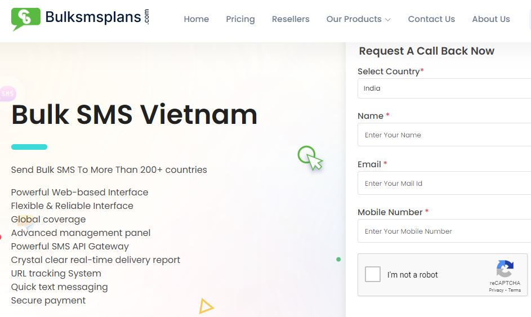This screenshot has height=317, width=531.
Task: Focus the Enter Your Name field
Action: click(x=444, y=135)
